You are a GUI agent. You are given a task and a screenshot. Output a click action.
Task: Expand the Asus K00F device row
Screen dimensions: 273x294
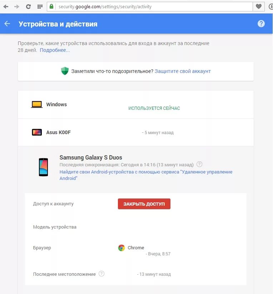tap(136, 132)
